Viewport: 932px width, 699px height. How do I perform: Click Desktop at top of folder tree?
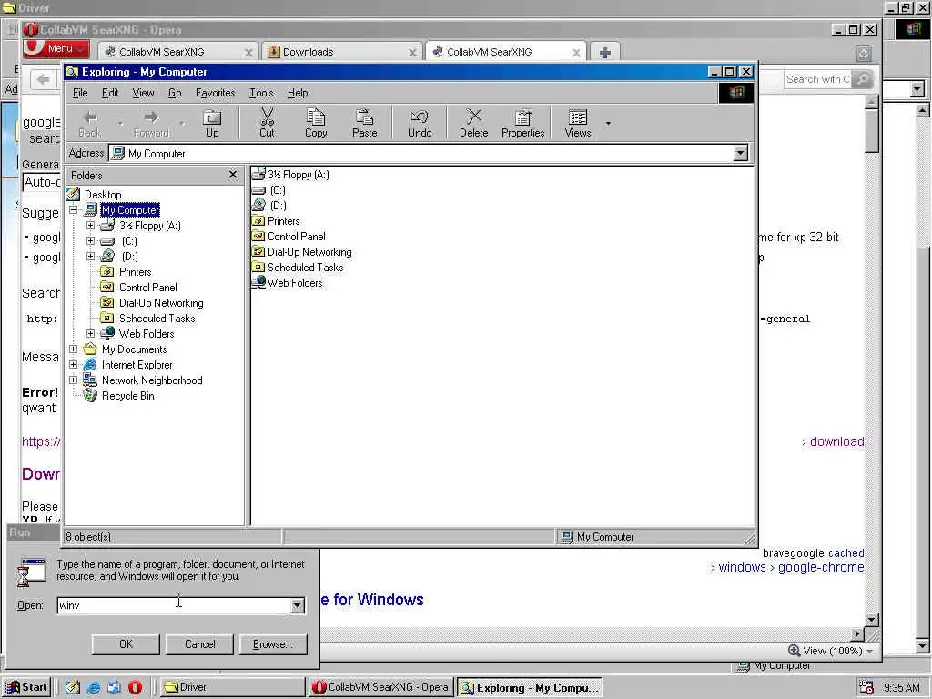(x=94, y=195)
